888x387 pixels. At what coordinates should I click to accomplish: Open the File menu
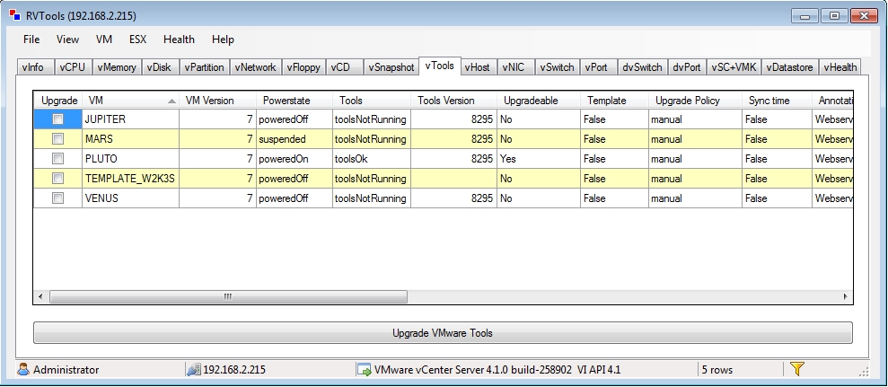pos(31,40)
